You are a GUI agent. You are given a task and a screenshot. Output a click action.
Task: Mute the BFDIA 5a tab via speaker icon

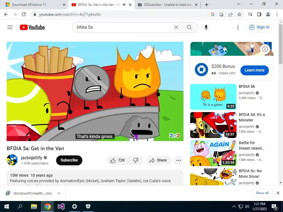click(124, 5)
